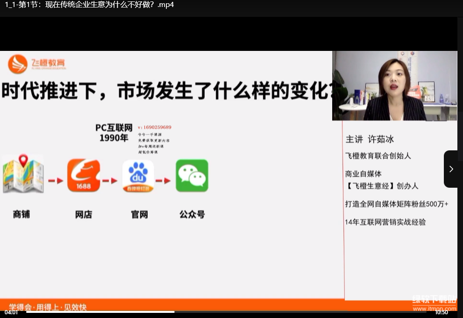Click the 公众号 label
The height and width of the screenshot is (318, 463).
[x=192, y=214]
